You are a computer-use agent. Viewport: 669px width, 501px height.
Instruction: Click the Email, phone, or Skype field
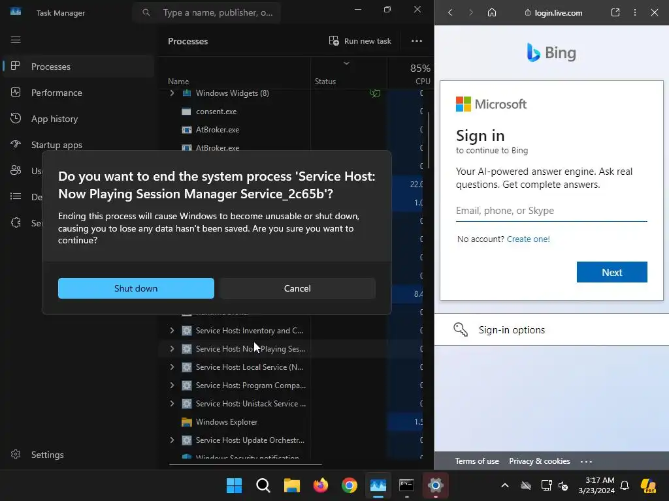551,211
